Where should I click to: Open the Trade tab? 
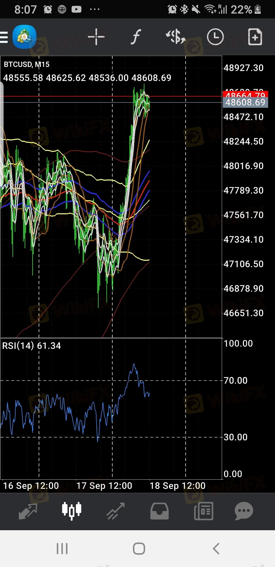tap(116, 511)
